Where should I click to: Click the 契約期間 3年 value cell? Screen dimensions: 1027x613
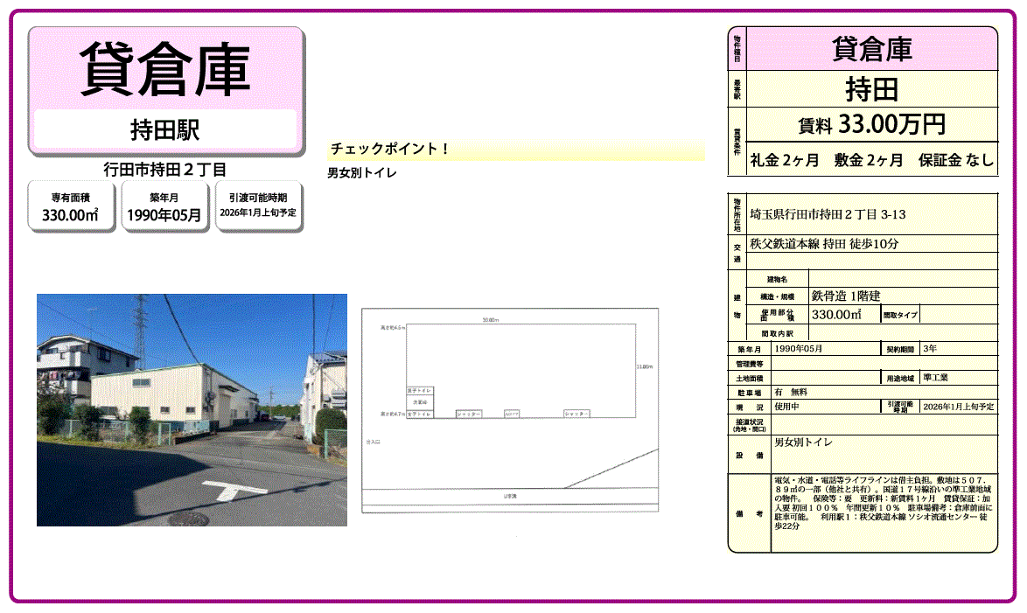coord(958,349)
